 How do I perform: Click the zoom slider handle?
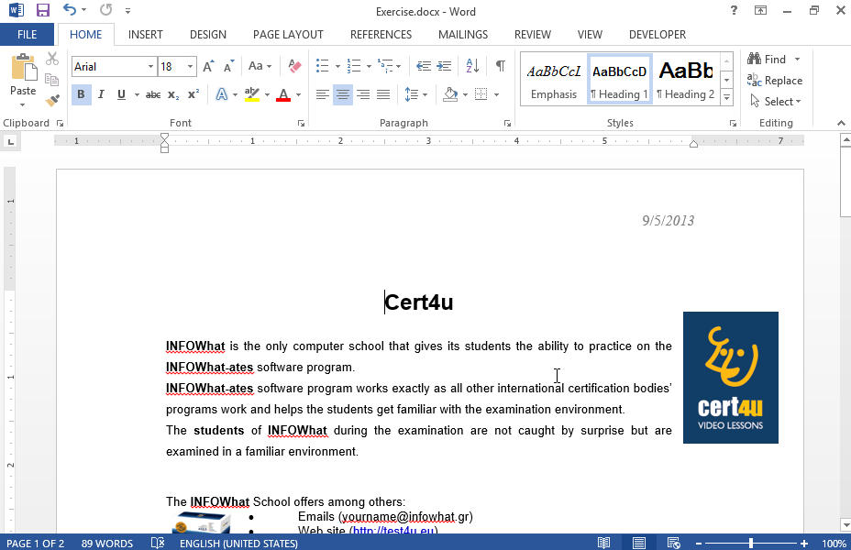coord(751,543)
